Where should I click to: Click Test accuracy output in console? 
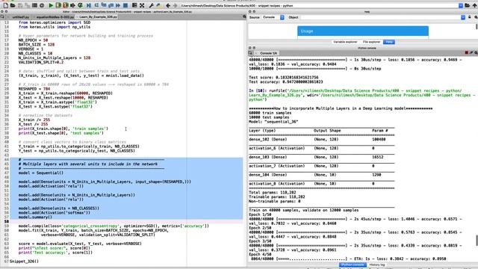(x=285, y=81)
